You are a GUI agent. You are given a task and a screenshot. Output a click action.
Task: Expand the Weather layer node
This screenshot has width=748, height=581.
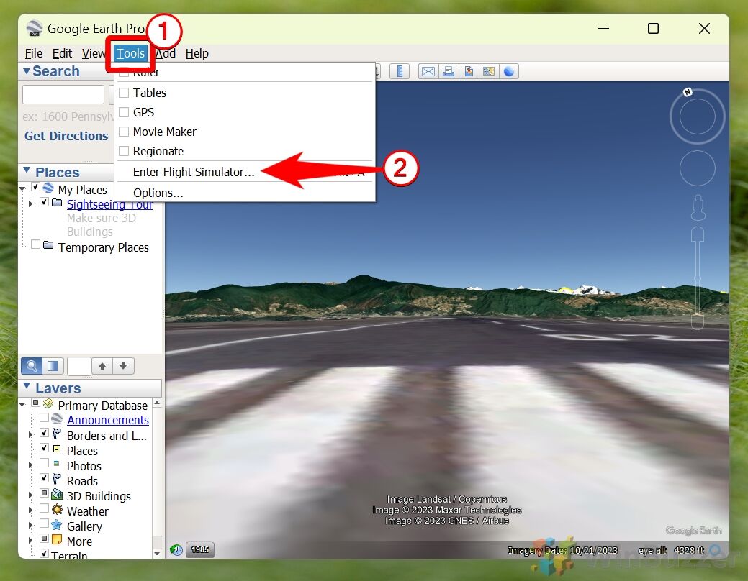(30, 511)
